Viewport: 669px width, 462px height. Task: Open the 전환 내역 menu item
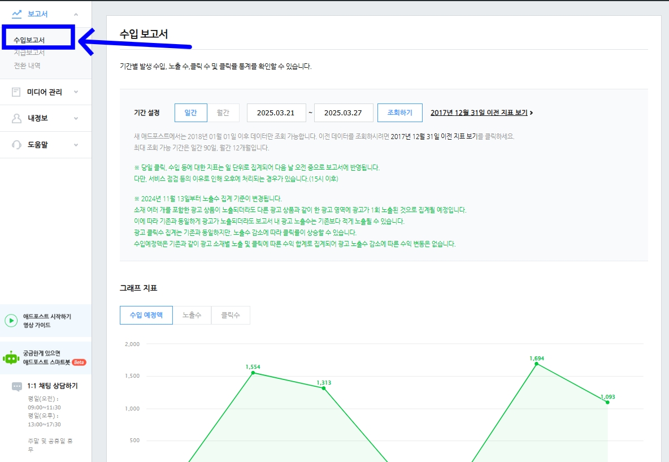27,66
